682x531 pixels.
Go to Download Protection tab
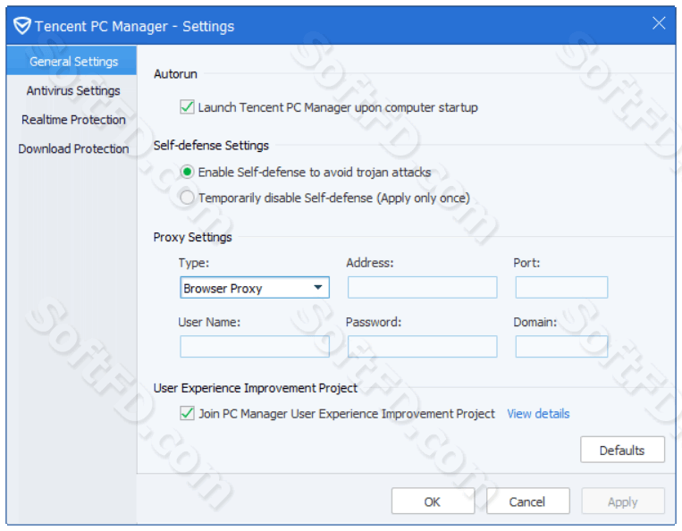[72, 148]
